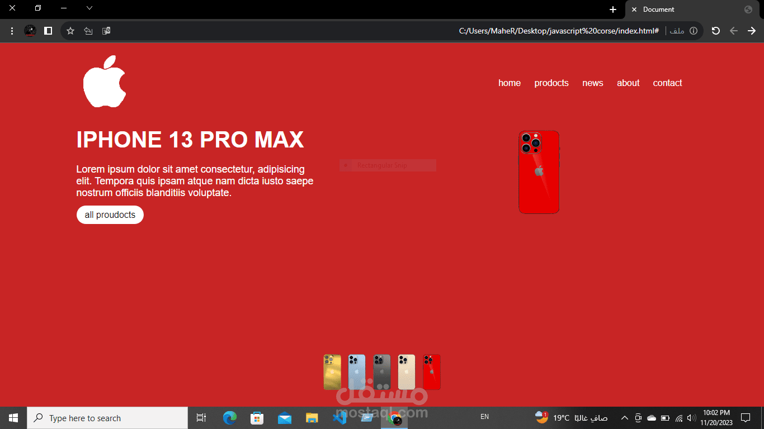
Task: Open the news nav link
Action: coord(593,83)
